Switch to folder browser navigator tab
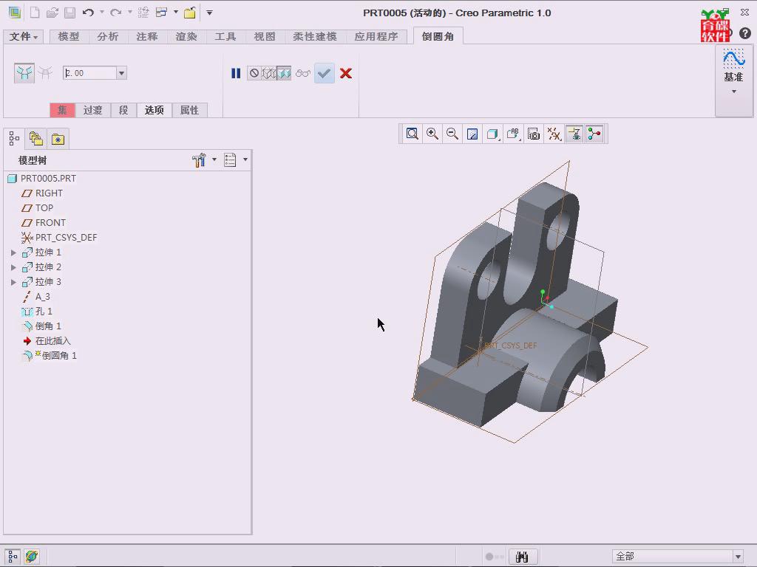757x567 pixels. 36,139
